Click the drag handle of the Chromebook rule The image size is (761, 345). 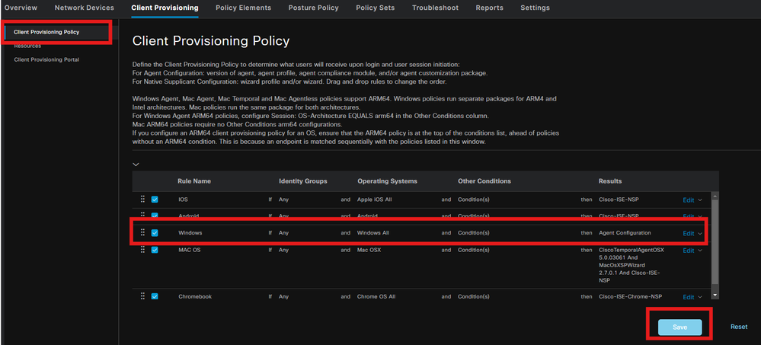pos(142,296)
